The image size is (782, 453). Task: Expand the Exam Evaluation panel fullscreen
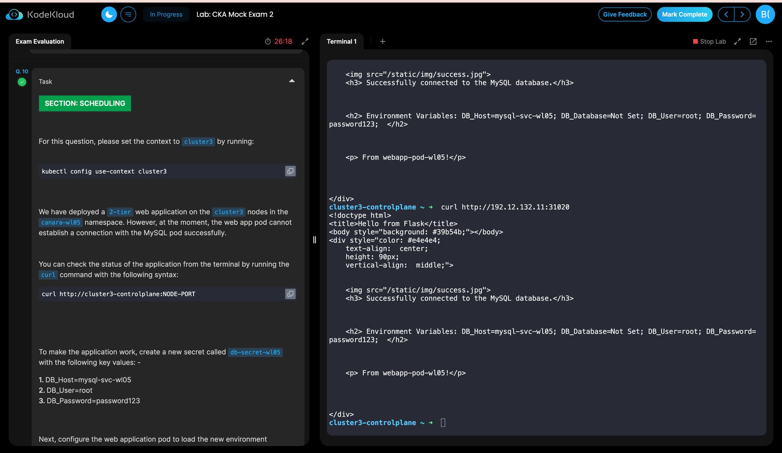tap(305, 42)
